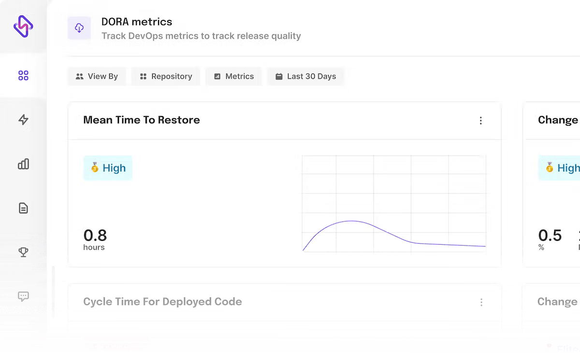Open the Repository filter dropdown
The width and height of the screenshot is (580, 353).
165,76
